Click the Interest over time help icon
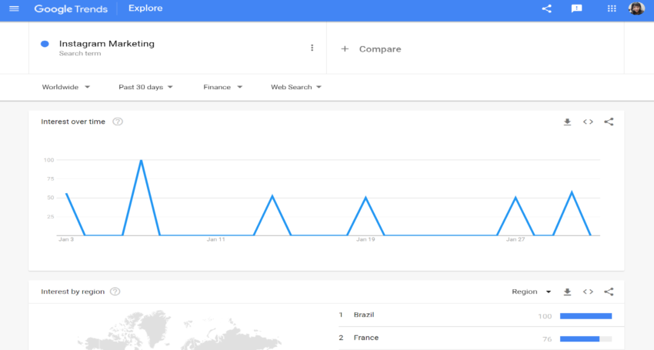 118,122
